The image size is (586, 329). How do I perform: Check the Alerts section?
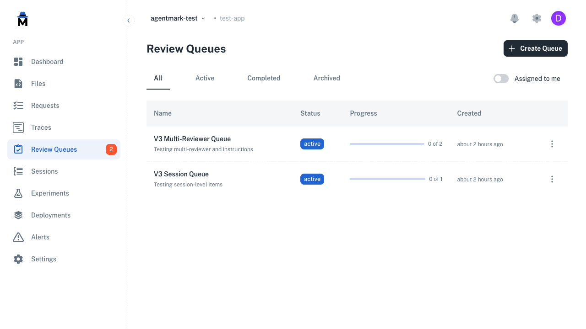40,237
